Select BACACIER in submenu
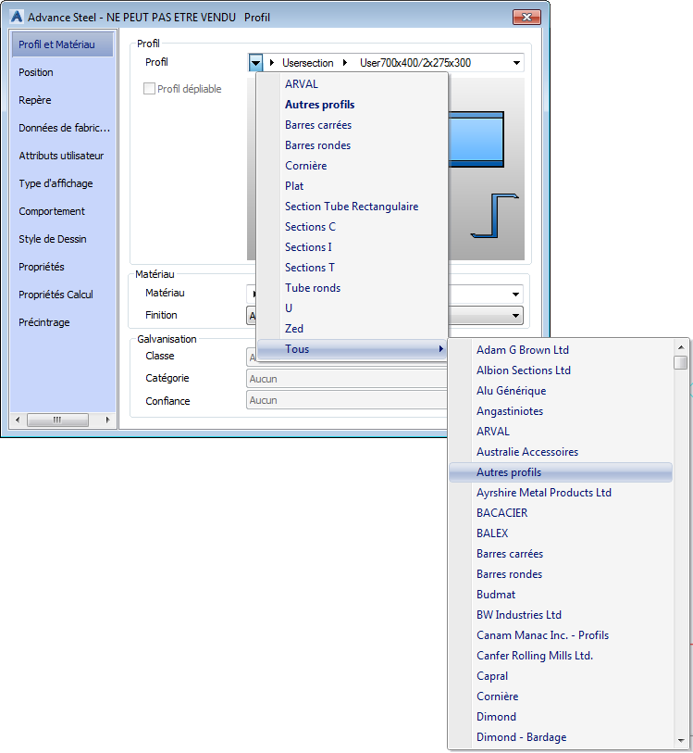 tap(561, 513)
